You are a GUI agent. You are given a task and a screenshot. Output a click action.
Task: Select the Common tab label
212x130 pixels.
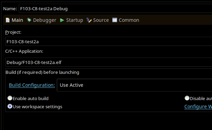129,20
